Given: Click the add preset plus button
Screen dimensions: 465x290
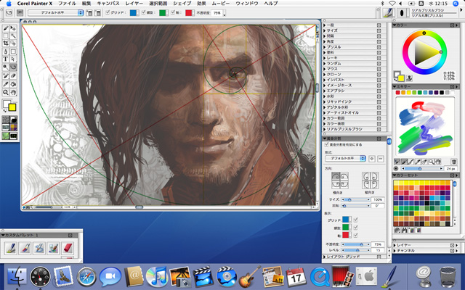Looking at the screenshot, I should click(x=372, y=159).
